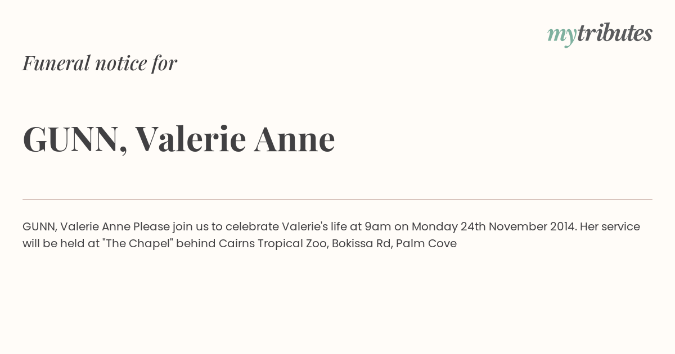Click "GUNN, Valerie Anne" at the paragraph start
This screenshot has width=675, height=354.
(76, 227)
